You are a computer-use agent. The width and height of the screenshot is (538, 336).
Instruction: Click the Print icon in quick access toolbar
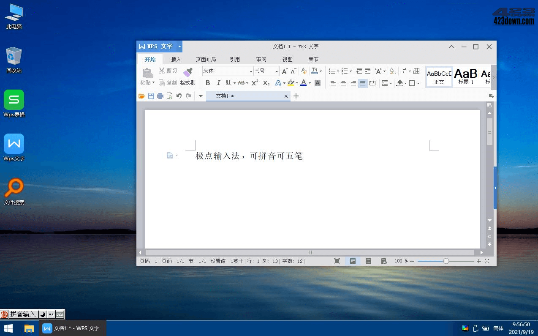pyautogui.click(x=160, y=96)
